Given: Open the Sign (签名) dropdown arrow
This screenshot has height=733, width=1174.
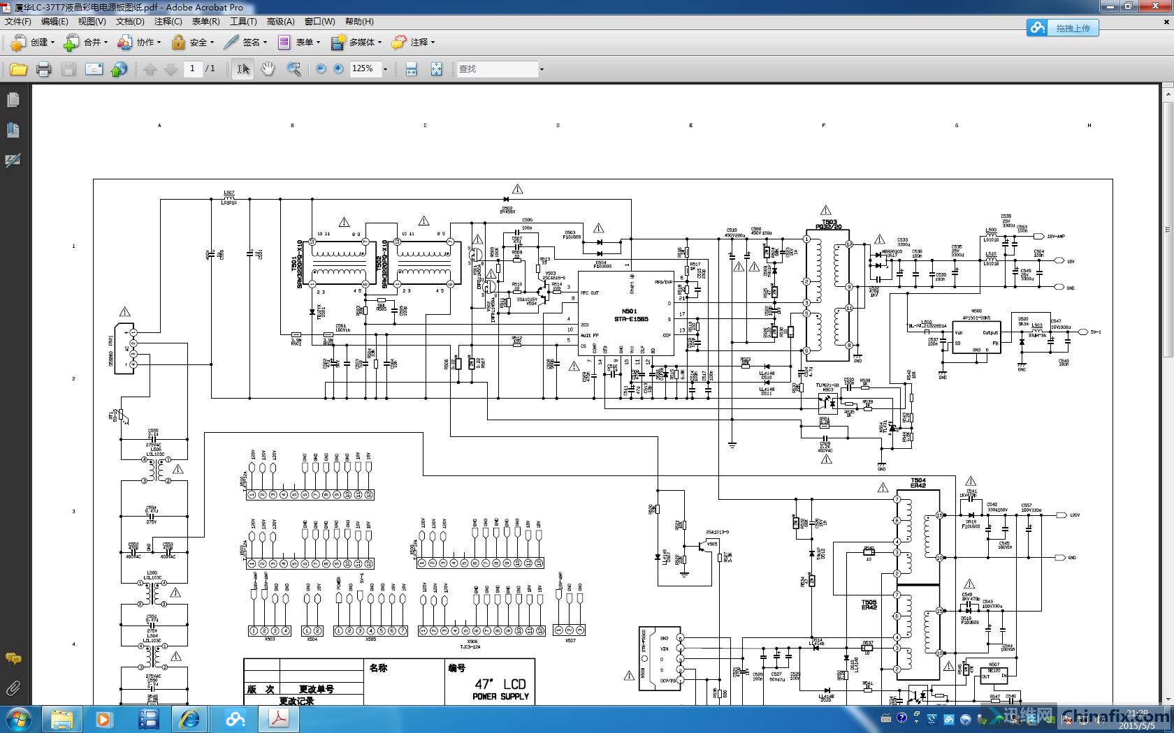Looking at the screenshot, I should point(266,43).
